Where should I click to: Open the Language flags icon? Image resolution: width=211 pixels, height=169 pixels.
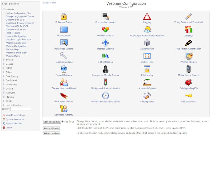tap(189, 30)
